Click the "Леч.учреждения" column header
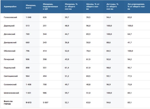Image resolution: width=150 pixels, height=109 pixels. (x=136, y=7)
